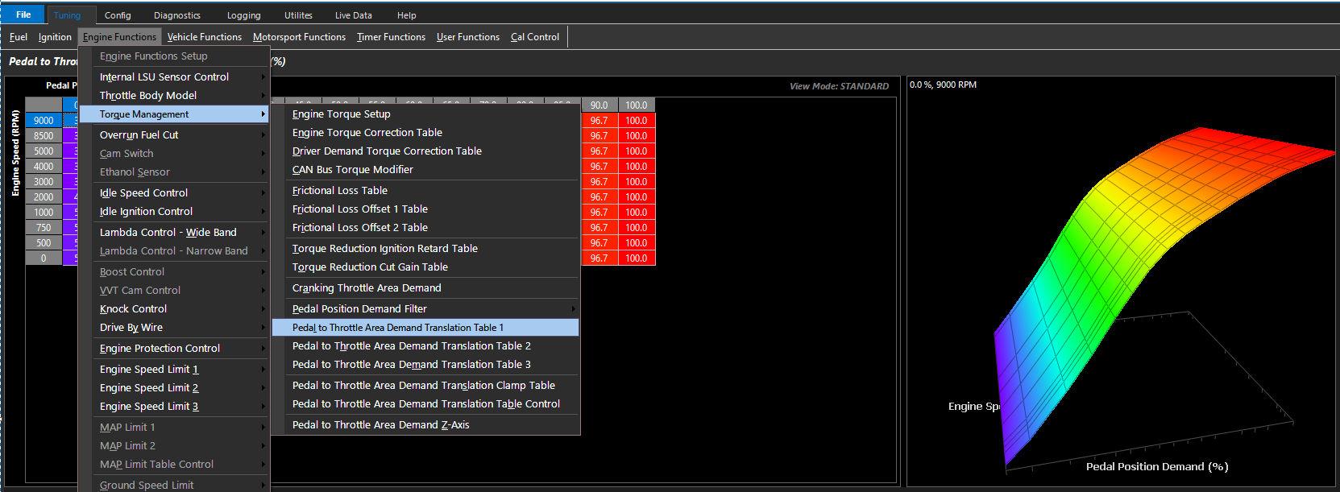Open the Live Data tab
1340x492 pixels.
353,15
